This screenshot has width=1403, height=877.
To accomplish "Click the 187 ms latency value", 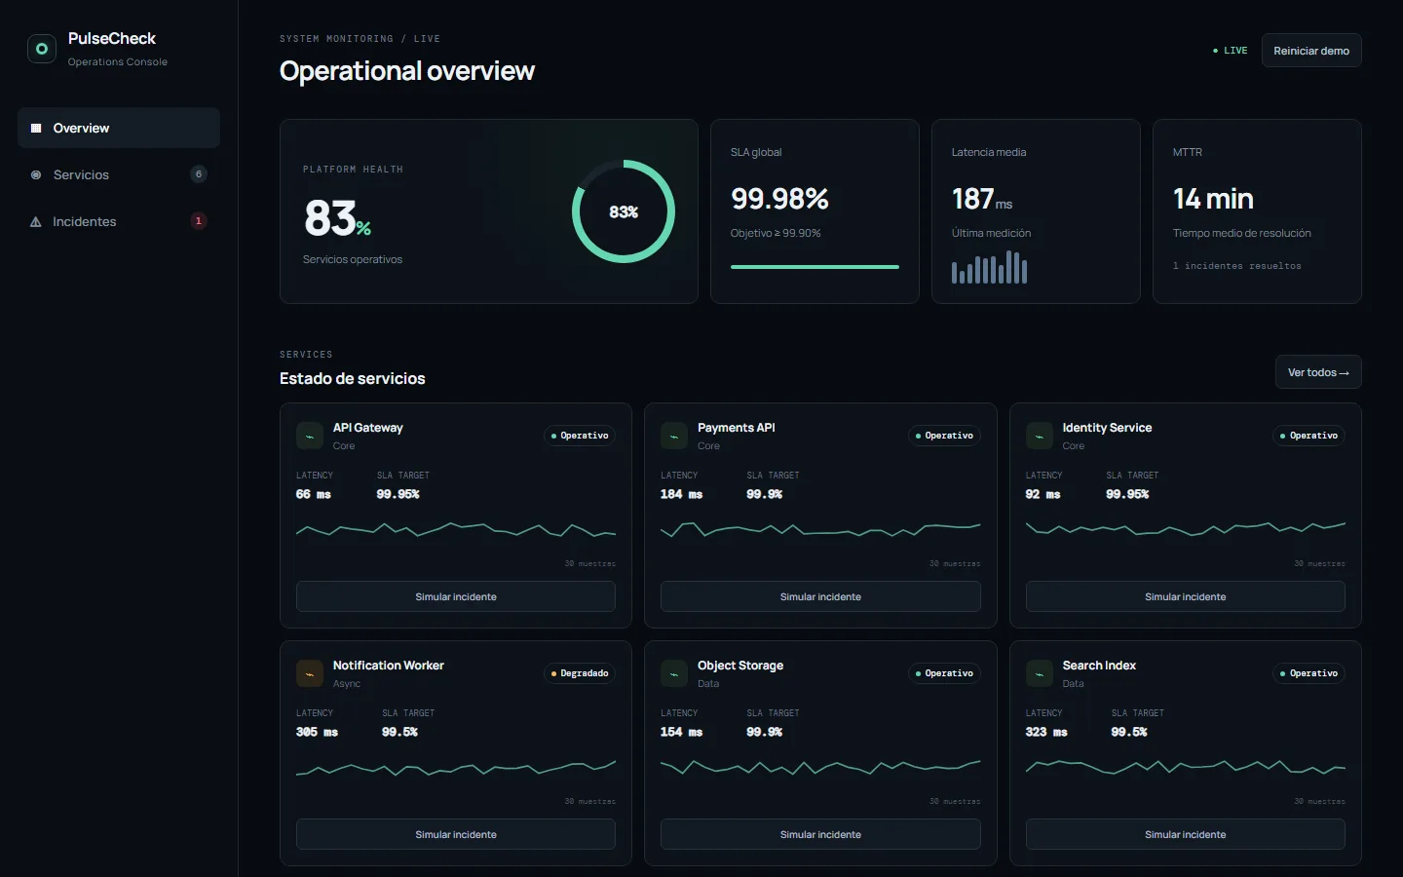I will pyautogui.click(x=982, y=199).
